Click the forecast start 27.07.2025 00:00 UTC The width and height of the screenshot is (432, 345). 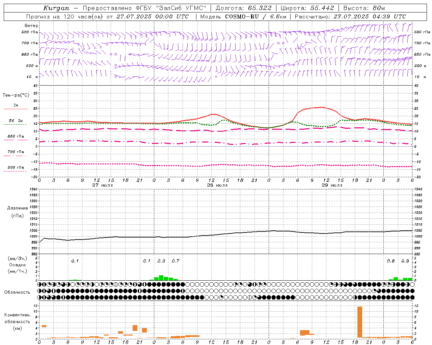pos(153,17)
